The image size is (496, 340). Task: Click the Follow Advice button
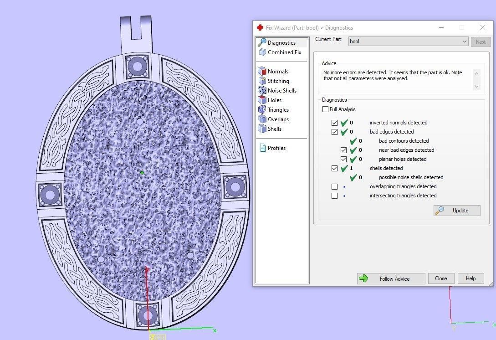click(391, 278)
